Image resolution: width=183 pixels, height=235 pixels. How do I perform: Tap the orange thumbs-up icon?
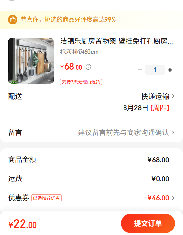[x=13, y=19]
